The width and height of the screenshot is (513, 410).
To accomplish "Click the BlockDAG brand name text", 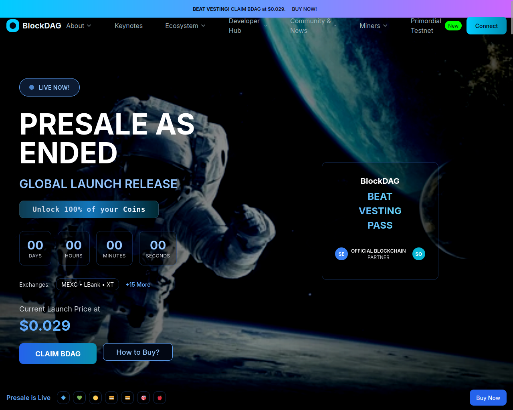I will [42, 26].
